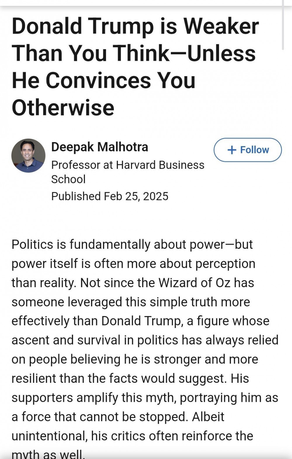Click the plus icon inside Follow button
The height and width of the screenshot is (459, 292).
click(x=232, y=150)
